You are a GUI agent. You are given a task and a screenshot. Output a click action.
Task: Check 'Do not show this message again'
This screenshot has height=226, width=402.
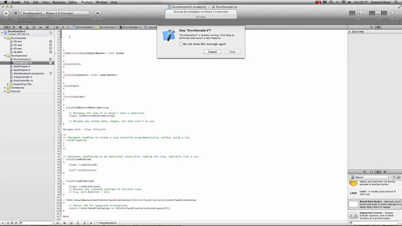tap(181, 44)
